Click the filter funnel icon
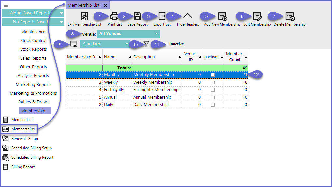The width and height of the screenshot is (332, 187). [146, 44]
